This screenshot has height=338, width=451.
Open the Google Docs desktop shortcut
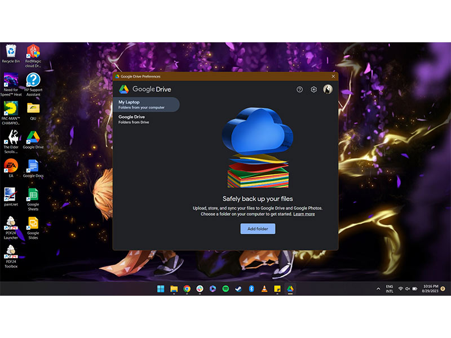coord(33,168)
